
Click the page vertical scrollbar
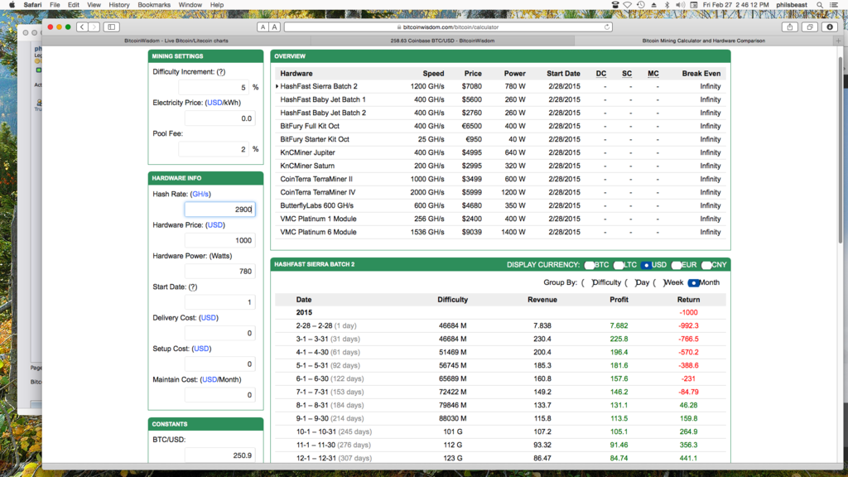[841, 152]
